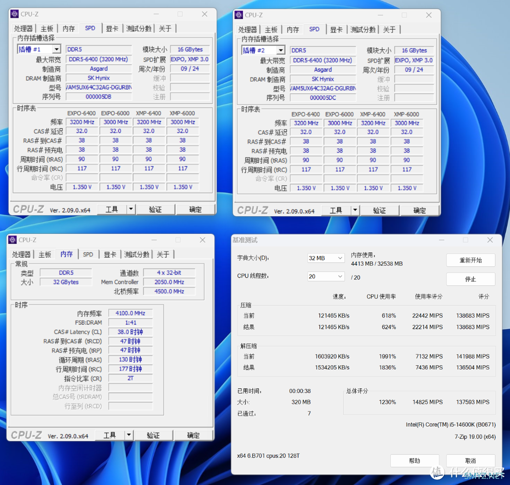The image size is (510, 485).
Task: Click CPU-Z app icon in slot #2 window
Action: (x=239, y=15)
